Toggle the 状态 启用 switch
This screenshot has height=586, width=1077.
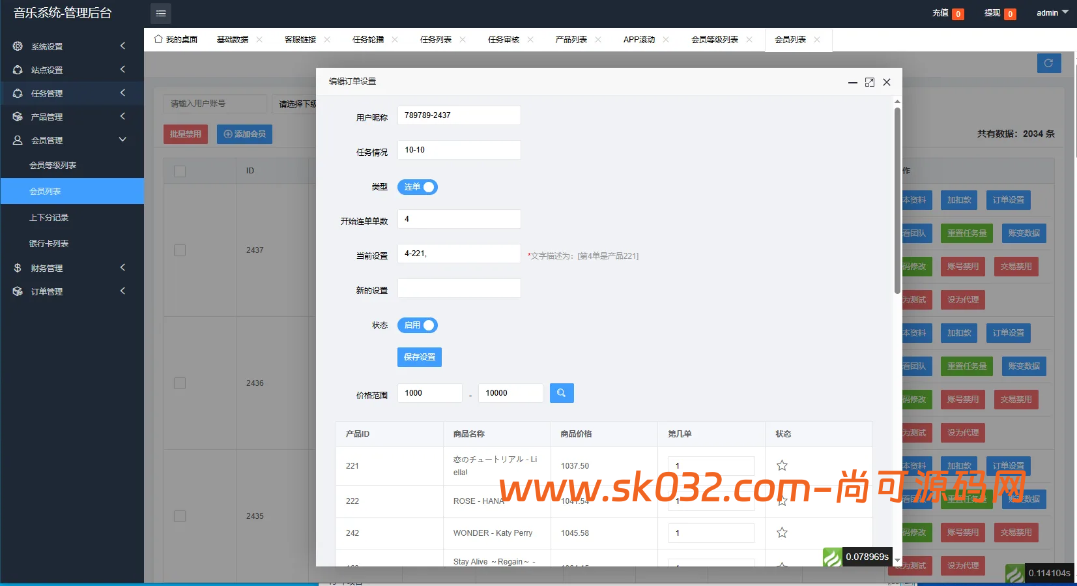coord(418,325)
